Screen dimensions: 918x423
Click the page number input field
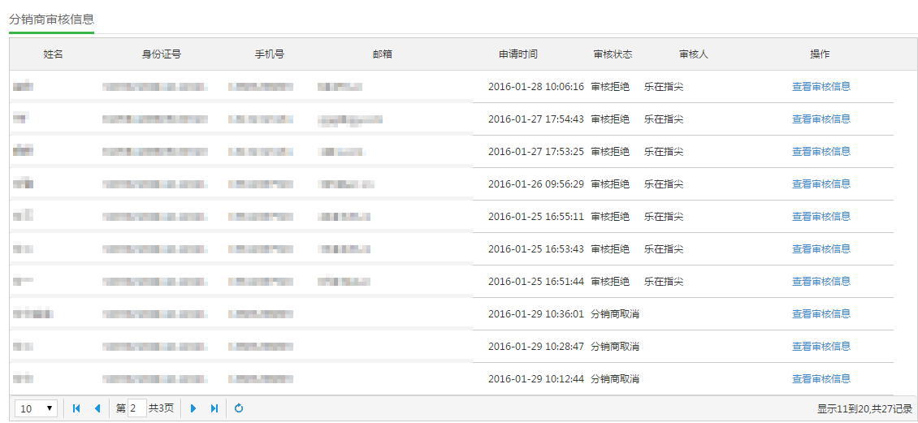point(136,408)
